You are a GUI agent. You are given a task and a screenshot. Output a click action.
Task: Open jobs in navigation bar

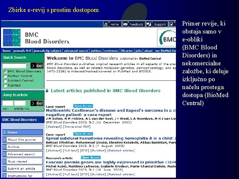138,51
